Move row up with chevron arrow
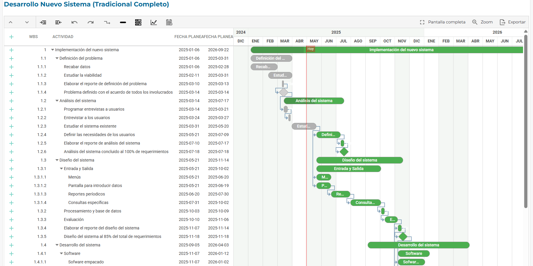 point(11,22)
